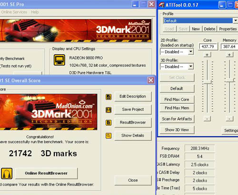Click the Save Project floppy icon
Screen dimensions: 238x195
tap(109, 110)
